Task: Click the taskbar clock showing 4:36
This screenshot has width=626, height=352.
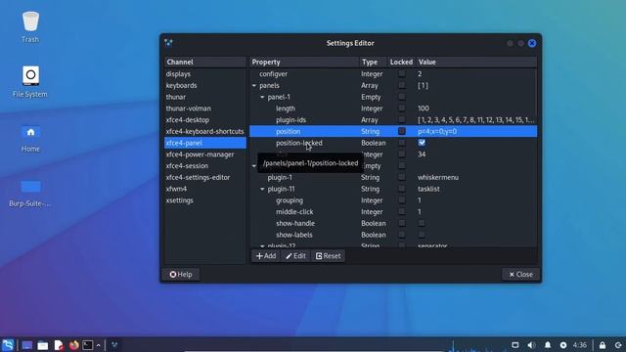Action: (580, 345)
